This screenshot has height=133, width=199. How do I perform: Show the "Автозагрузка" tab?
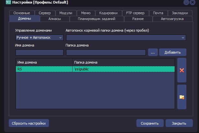(172, 19)
